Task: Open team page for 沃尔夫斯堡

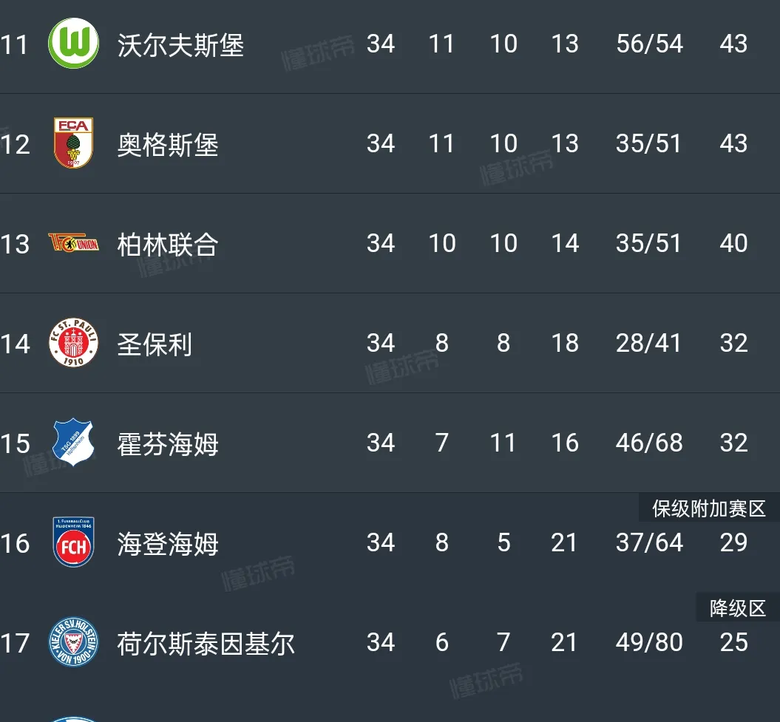Action: click(180, 44)
